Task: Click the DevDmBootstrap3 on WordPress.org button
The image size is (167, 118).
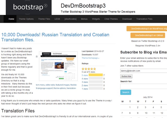Action: coord(147,29)
